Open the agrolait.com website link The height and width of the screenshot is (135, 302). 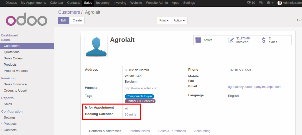pyautogui.click(x=141, y=88)
